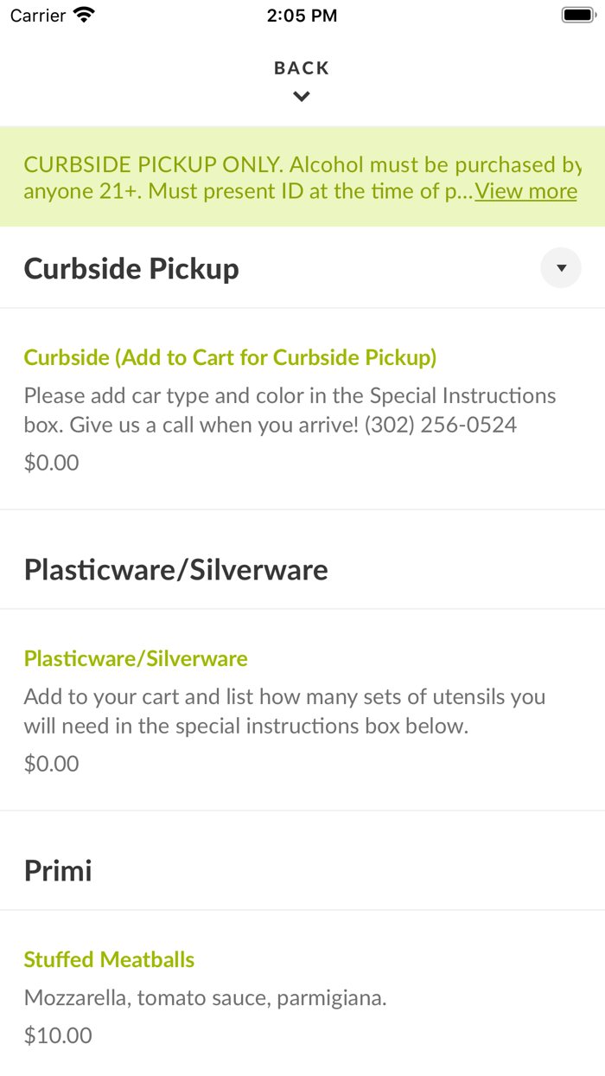Screen dimensions: 605x1076
Task: Tap the $10.00 price of Stuffed Meatballs
Action: point(58,1035)
